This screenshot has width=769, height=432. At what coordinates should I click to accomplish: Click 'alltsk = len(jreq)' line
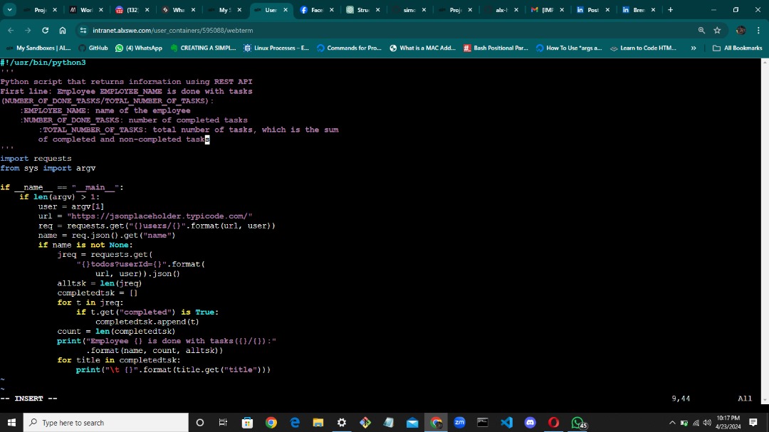100,283
